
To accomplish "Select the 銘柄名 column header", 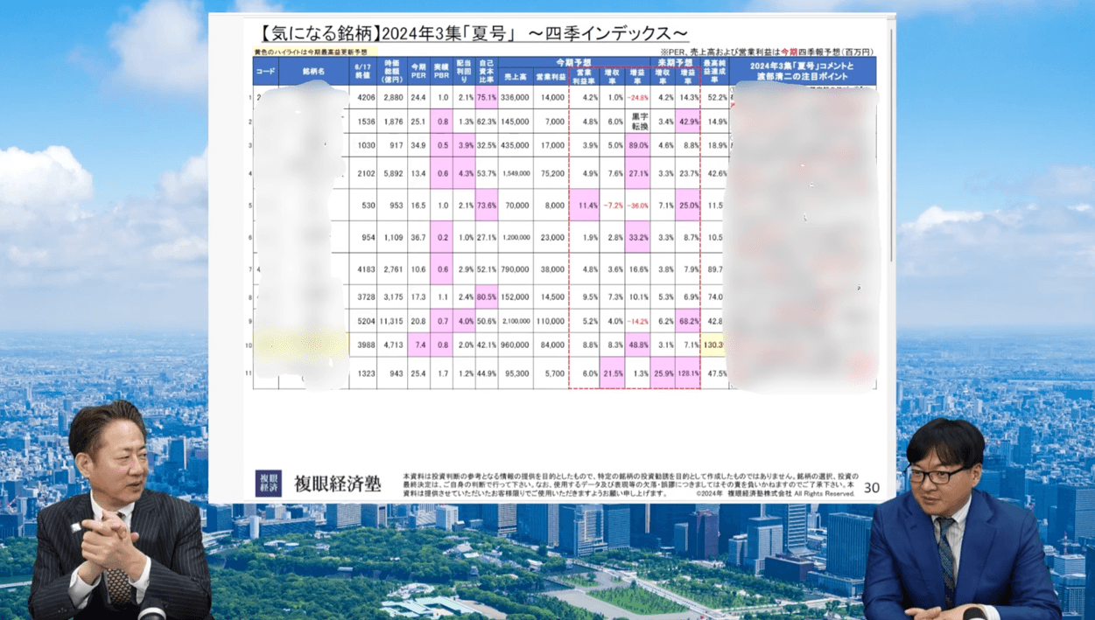I will [x=313, y=71].
